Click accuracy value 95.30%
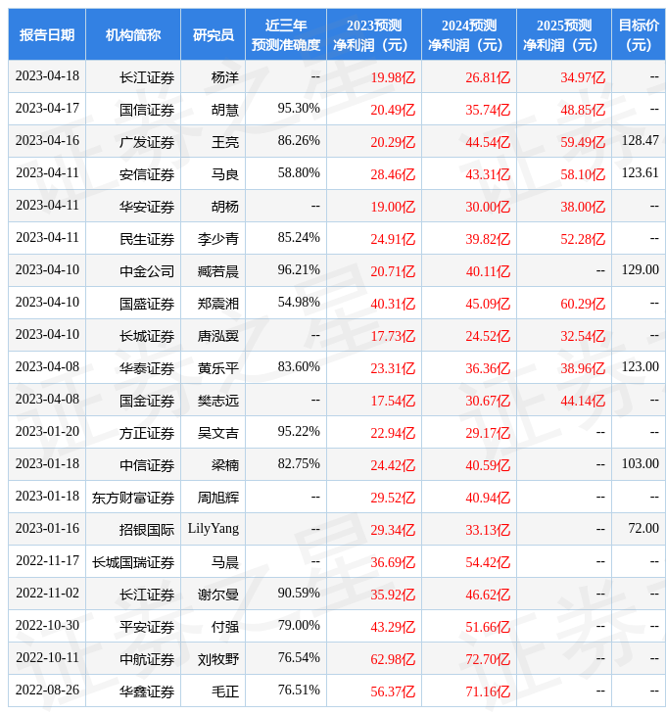This screenshot has height=715, width=666. (299, 109)
